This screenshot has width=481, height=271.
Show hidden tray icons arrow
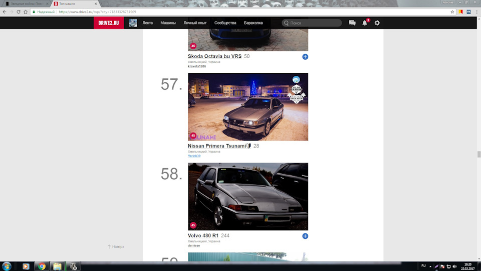(x=430, y=266)
